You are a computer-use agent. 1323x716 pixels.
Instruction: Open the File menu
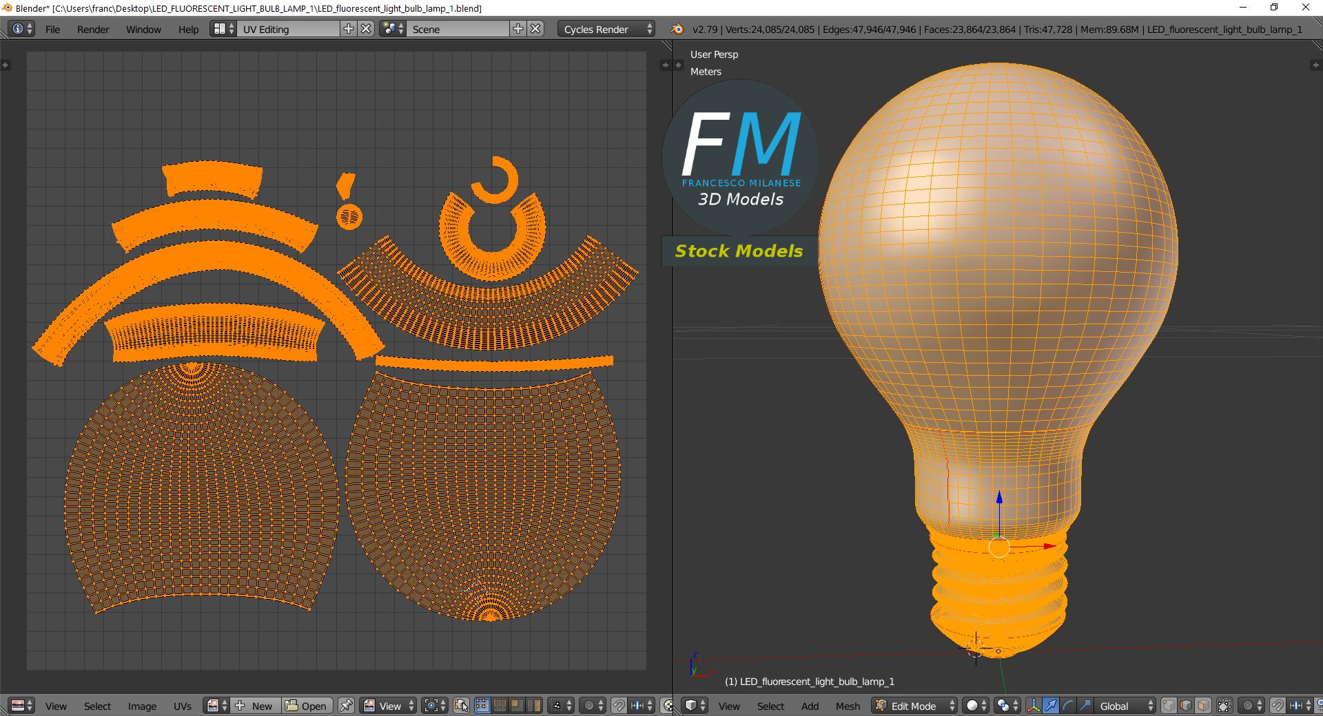[x=52, y=30]
